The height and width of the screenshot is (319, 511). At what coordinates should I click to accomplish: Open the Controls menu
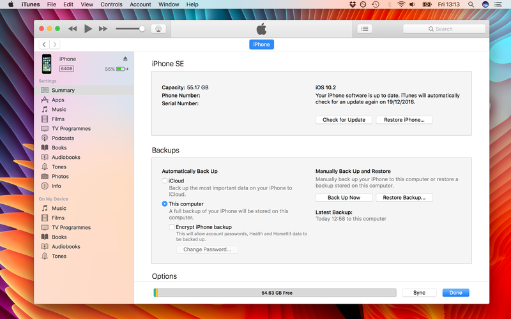coord(111,4)
